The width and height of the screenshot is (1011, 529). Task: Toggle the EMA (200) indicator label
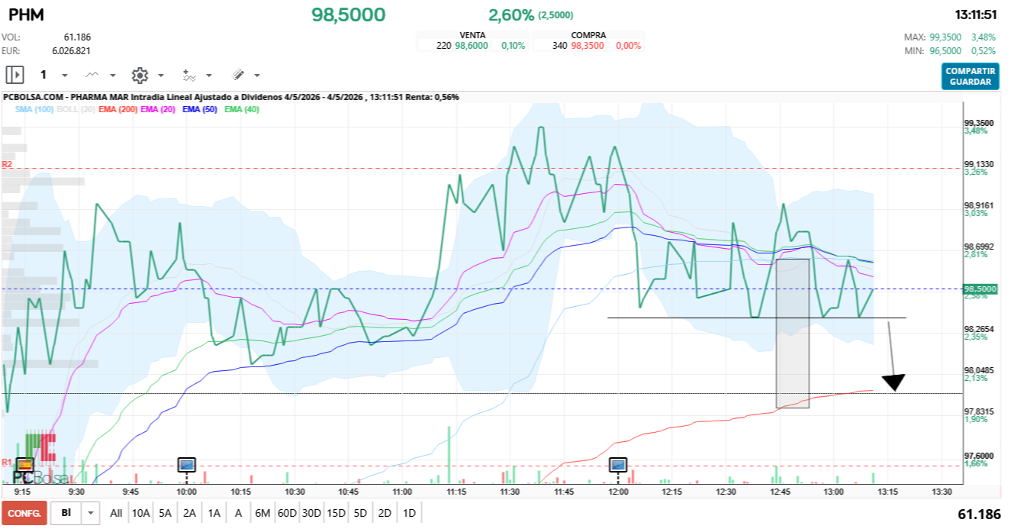[118, 110]
